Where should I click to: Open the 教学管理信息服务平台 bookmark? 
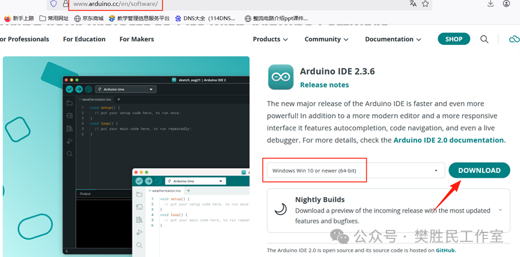pos(139,18)
